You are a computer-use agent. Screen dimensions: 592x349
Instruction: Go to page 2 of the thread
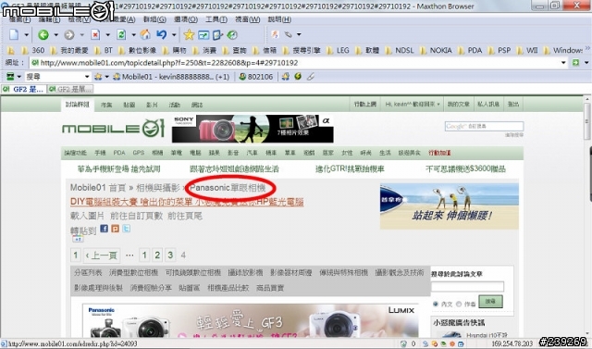(157, 256)
